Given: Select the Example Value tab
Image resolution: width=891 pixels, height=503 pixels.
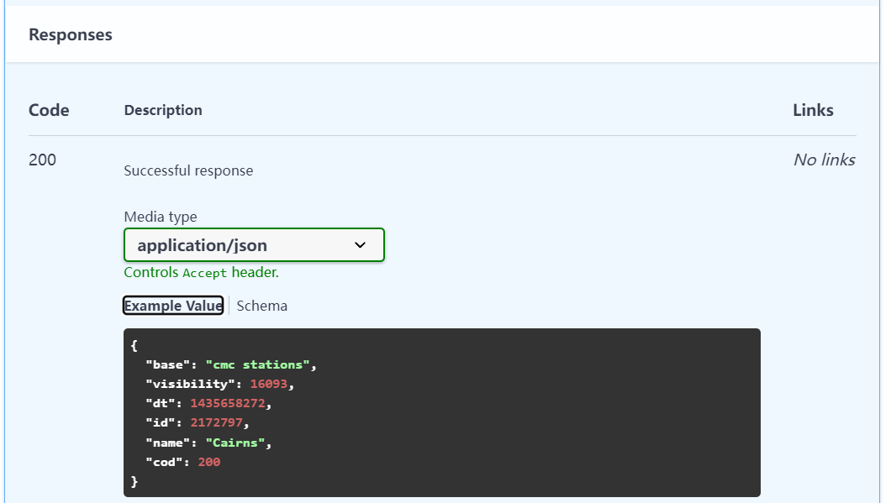Looking at the screenshot, I should tap(173, 306).
